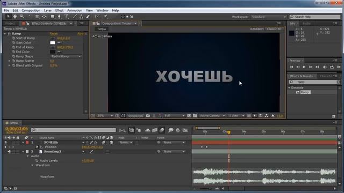Viewport: 344px width, 193px height.
Task: Toggle Transparency Grid icon in viewer
Action: click(x=195, y=116)
